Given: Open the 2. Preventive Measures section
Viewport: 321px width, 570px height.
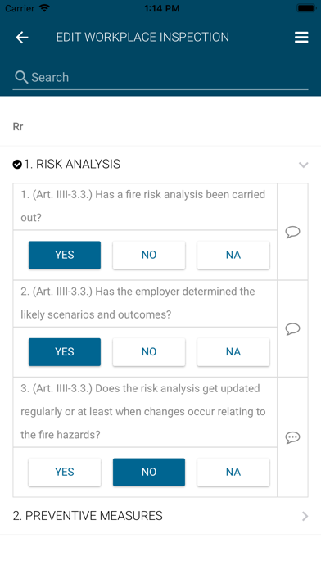Looking at the screenshot, I should click(x=160, y=516).
